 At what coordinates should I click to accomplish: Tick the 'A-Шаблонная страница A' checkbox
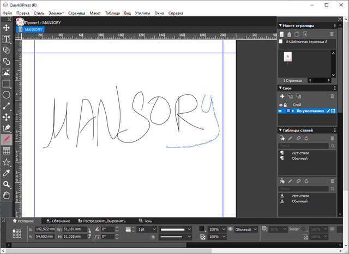[281, 41]
